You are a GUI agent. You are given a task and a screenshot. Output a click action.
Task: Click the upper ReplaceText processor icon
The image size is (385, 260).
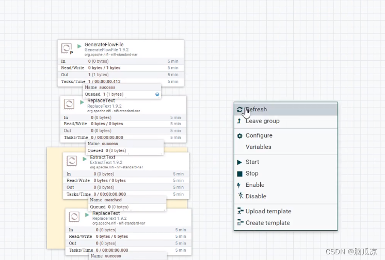(x=69, y=104)
